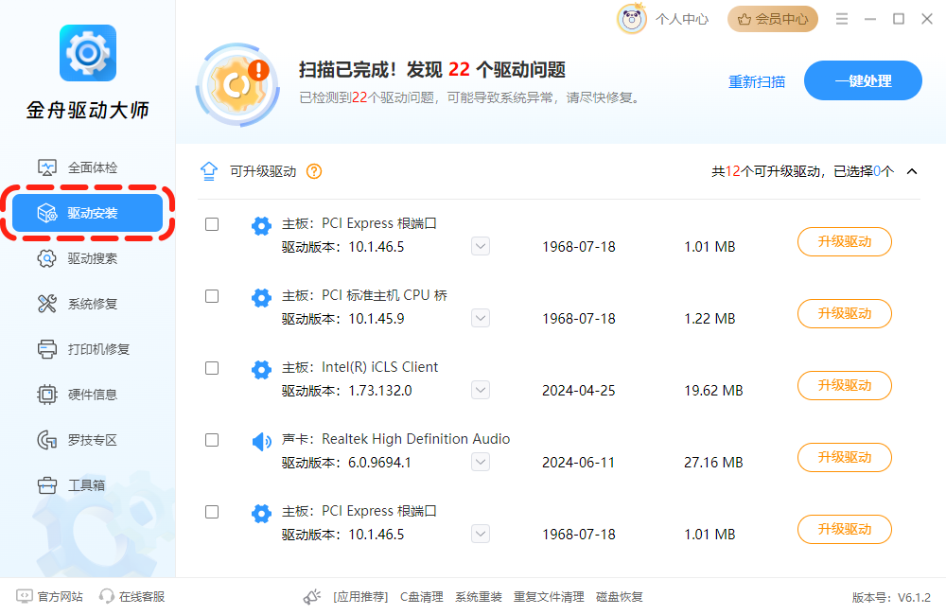
Task: Click the panda avatar icon
Action: [631, 19]
